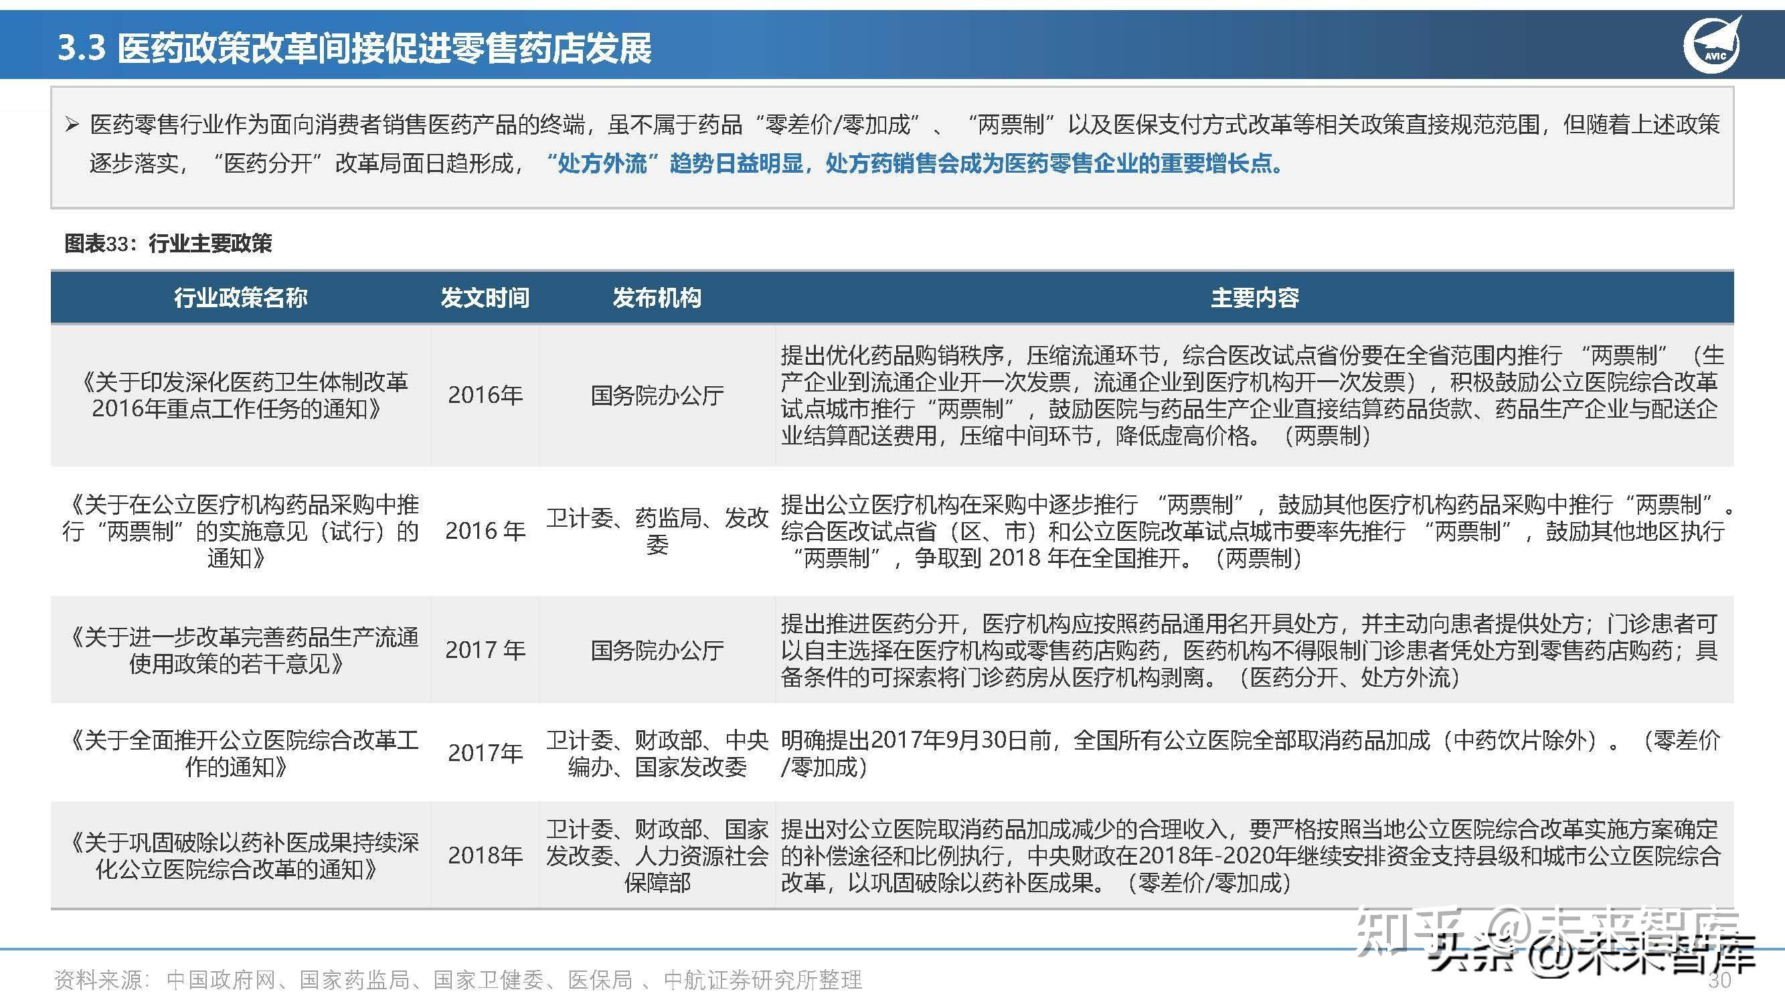This screenshot has width=1785, height=1004.
Task: Select policy name '关于在公立医疗机构药品采购中推行"两票制"'
Action: coord(240,531)
